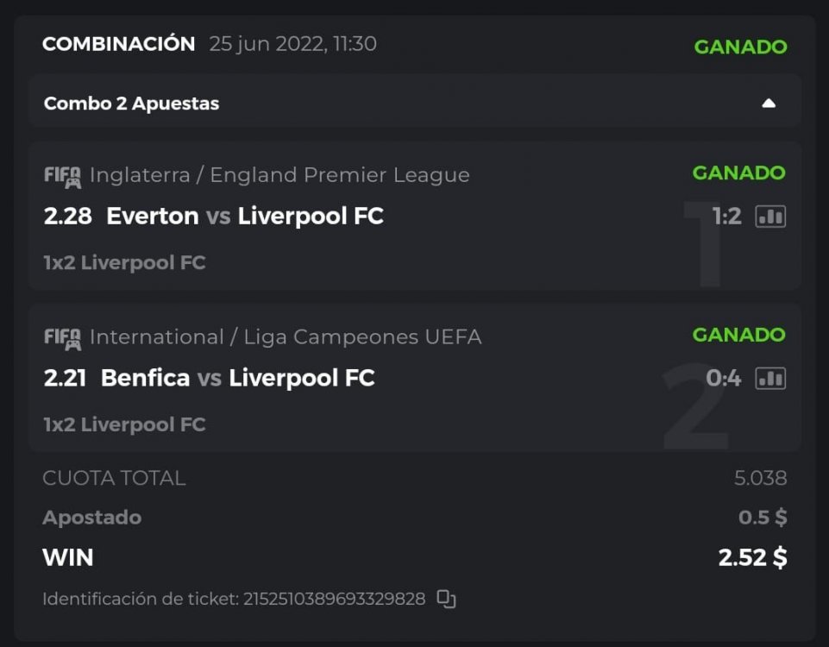Click the ticket identification number
This screenshot has width=829, height=647.
pos(335,599)
